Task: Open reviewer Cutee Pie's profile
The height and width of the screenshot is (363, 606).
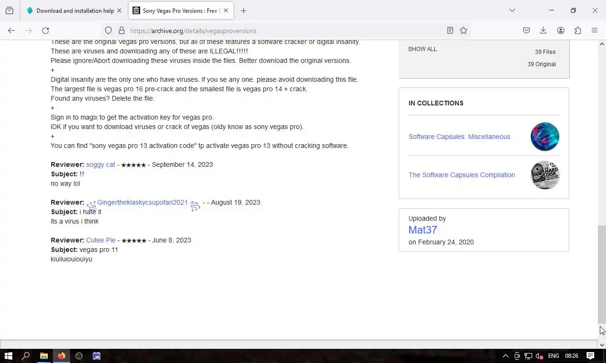Action: [x=101, y=240]
